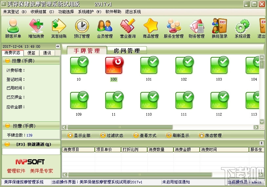Image resolution: width=267 pixels, height=187 pixels.
Task: Open 服务生管理 staff management
Action: pyautogui.click(x=174, y=28)
